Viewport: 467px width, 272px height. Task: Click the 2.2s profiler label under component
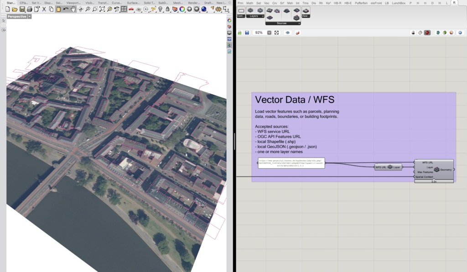(434, 181)
